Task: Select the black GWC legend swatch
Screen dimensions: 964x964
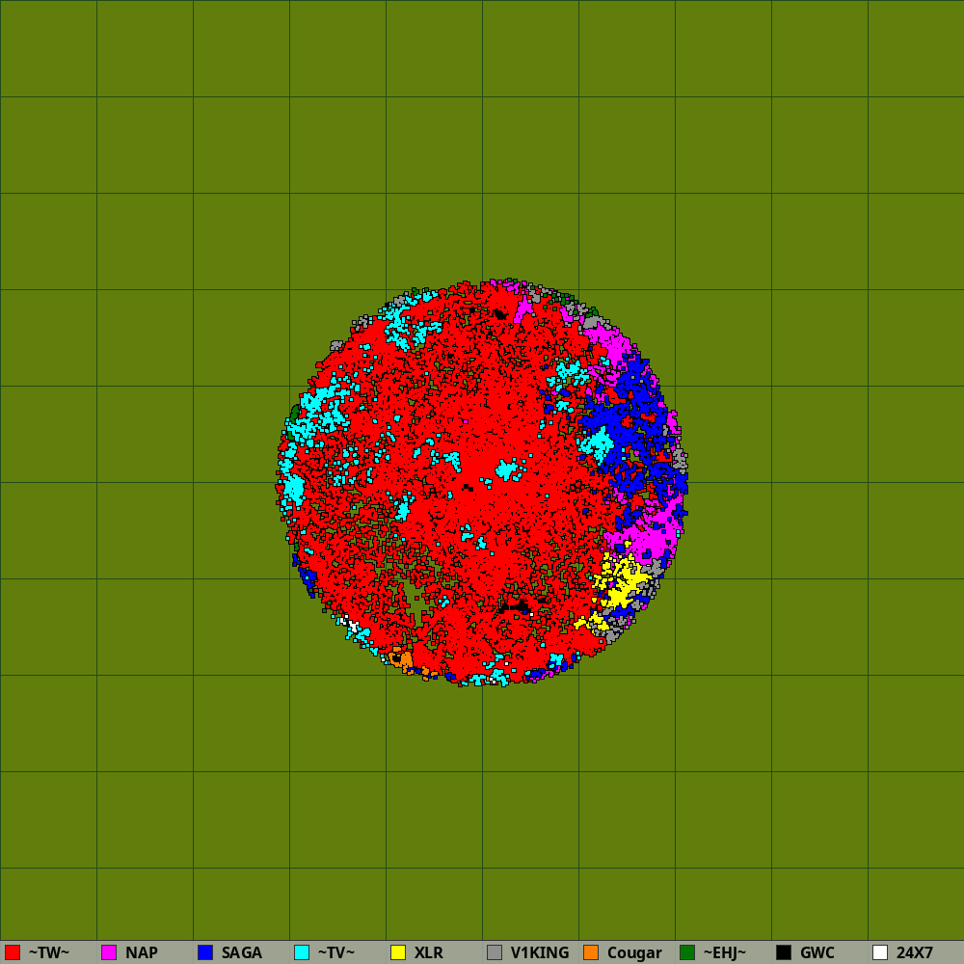Action: pos(784,952)
